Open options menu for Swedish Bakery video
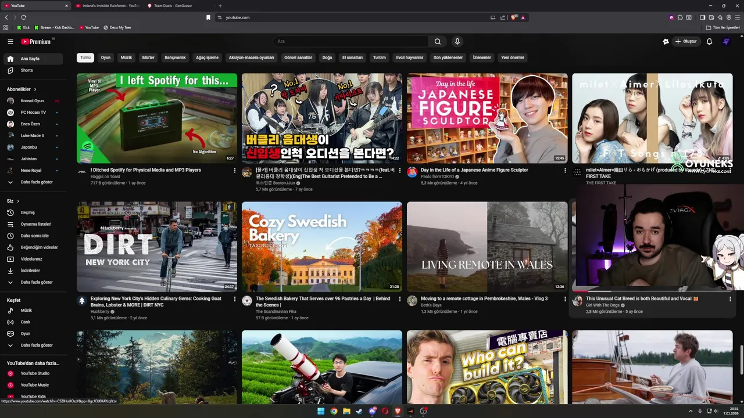The image size is (744, 418). [400, 299]
